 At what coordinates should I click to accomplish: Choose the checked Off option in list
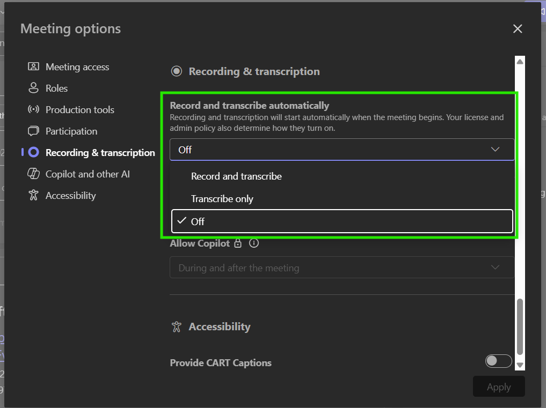coord(342,221)
